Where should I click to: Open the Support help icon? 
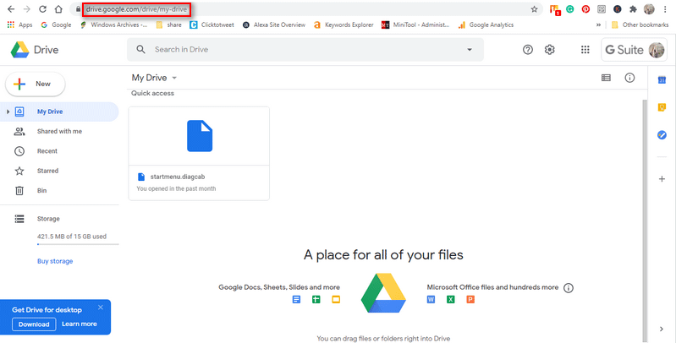coord(528,50)
